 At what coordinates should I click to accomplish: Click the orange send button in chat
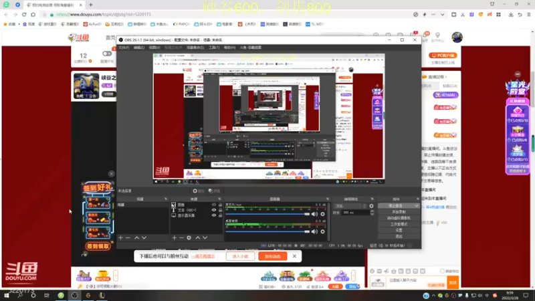[453, 282]
